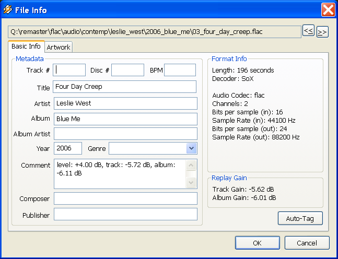
Task: Click the empty Album Artist field
Action: (125, 134)
